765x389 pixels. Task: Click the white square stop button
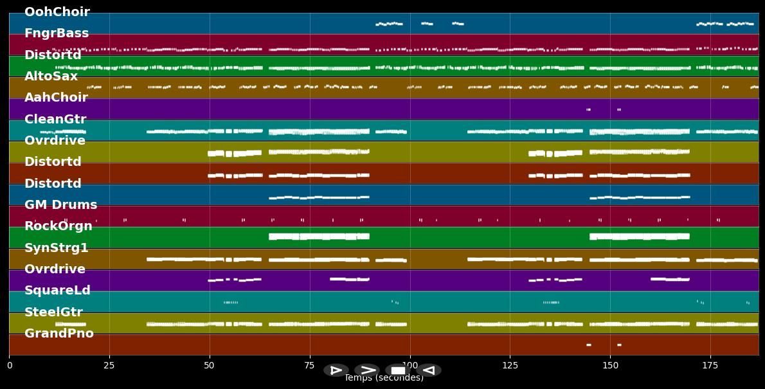[398, 370]
